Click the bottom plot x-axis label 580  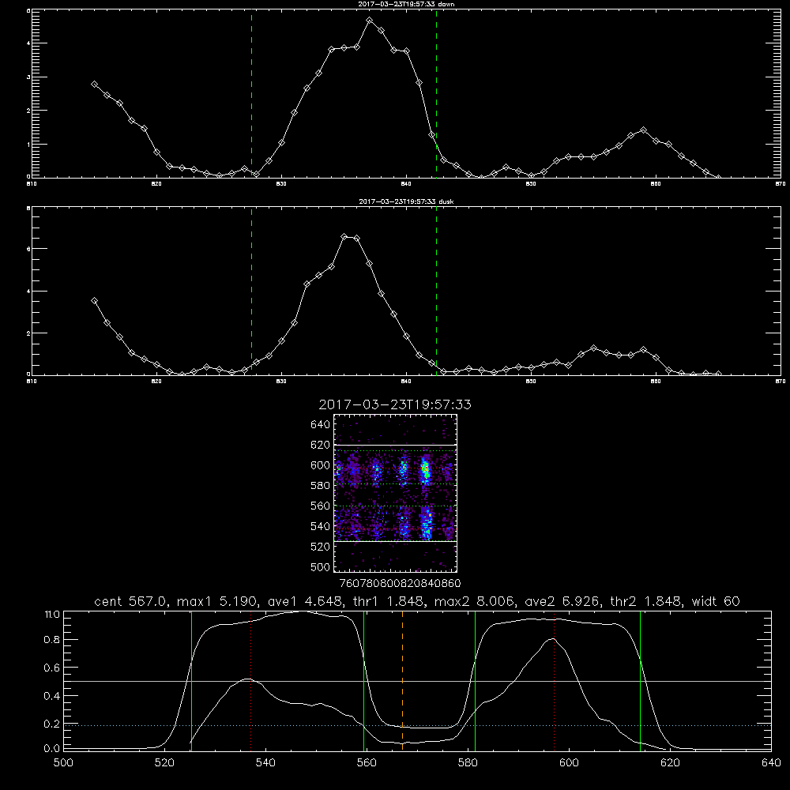(468, 763)
